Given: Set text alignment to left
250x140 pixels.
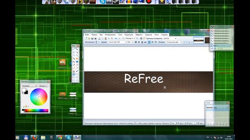Looking at the screenshot, I should tap(149, 42).
